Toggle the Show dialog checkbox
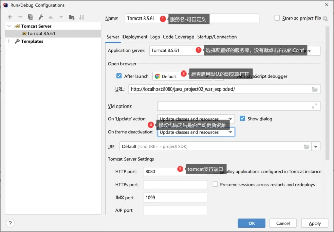This screenshot has width=334, height=232. (242, 118)
